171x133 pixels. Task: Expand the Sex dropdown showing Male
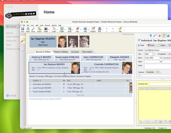pos(153,54)
